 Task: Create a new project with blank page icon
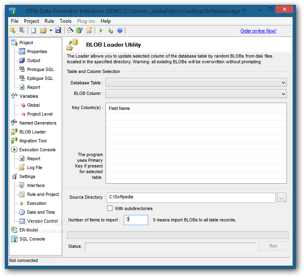tap(33, 30)
